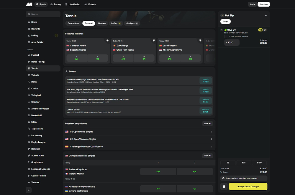This screenshot has width=295, height=195.
Task: Select the Aussie Rules sidebar icon
Action: click(x=29, y=156)
